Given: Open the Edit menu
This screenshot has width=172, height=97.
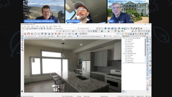Looking at the screenshot, I should pyautogui.click(x=25, y=26).
